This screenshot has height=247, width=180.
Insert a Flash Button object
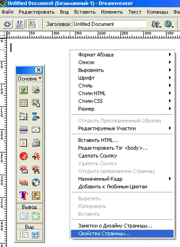coord(23,169)
